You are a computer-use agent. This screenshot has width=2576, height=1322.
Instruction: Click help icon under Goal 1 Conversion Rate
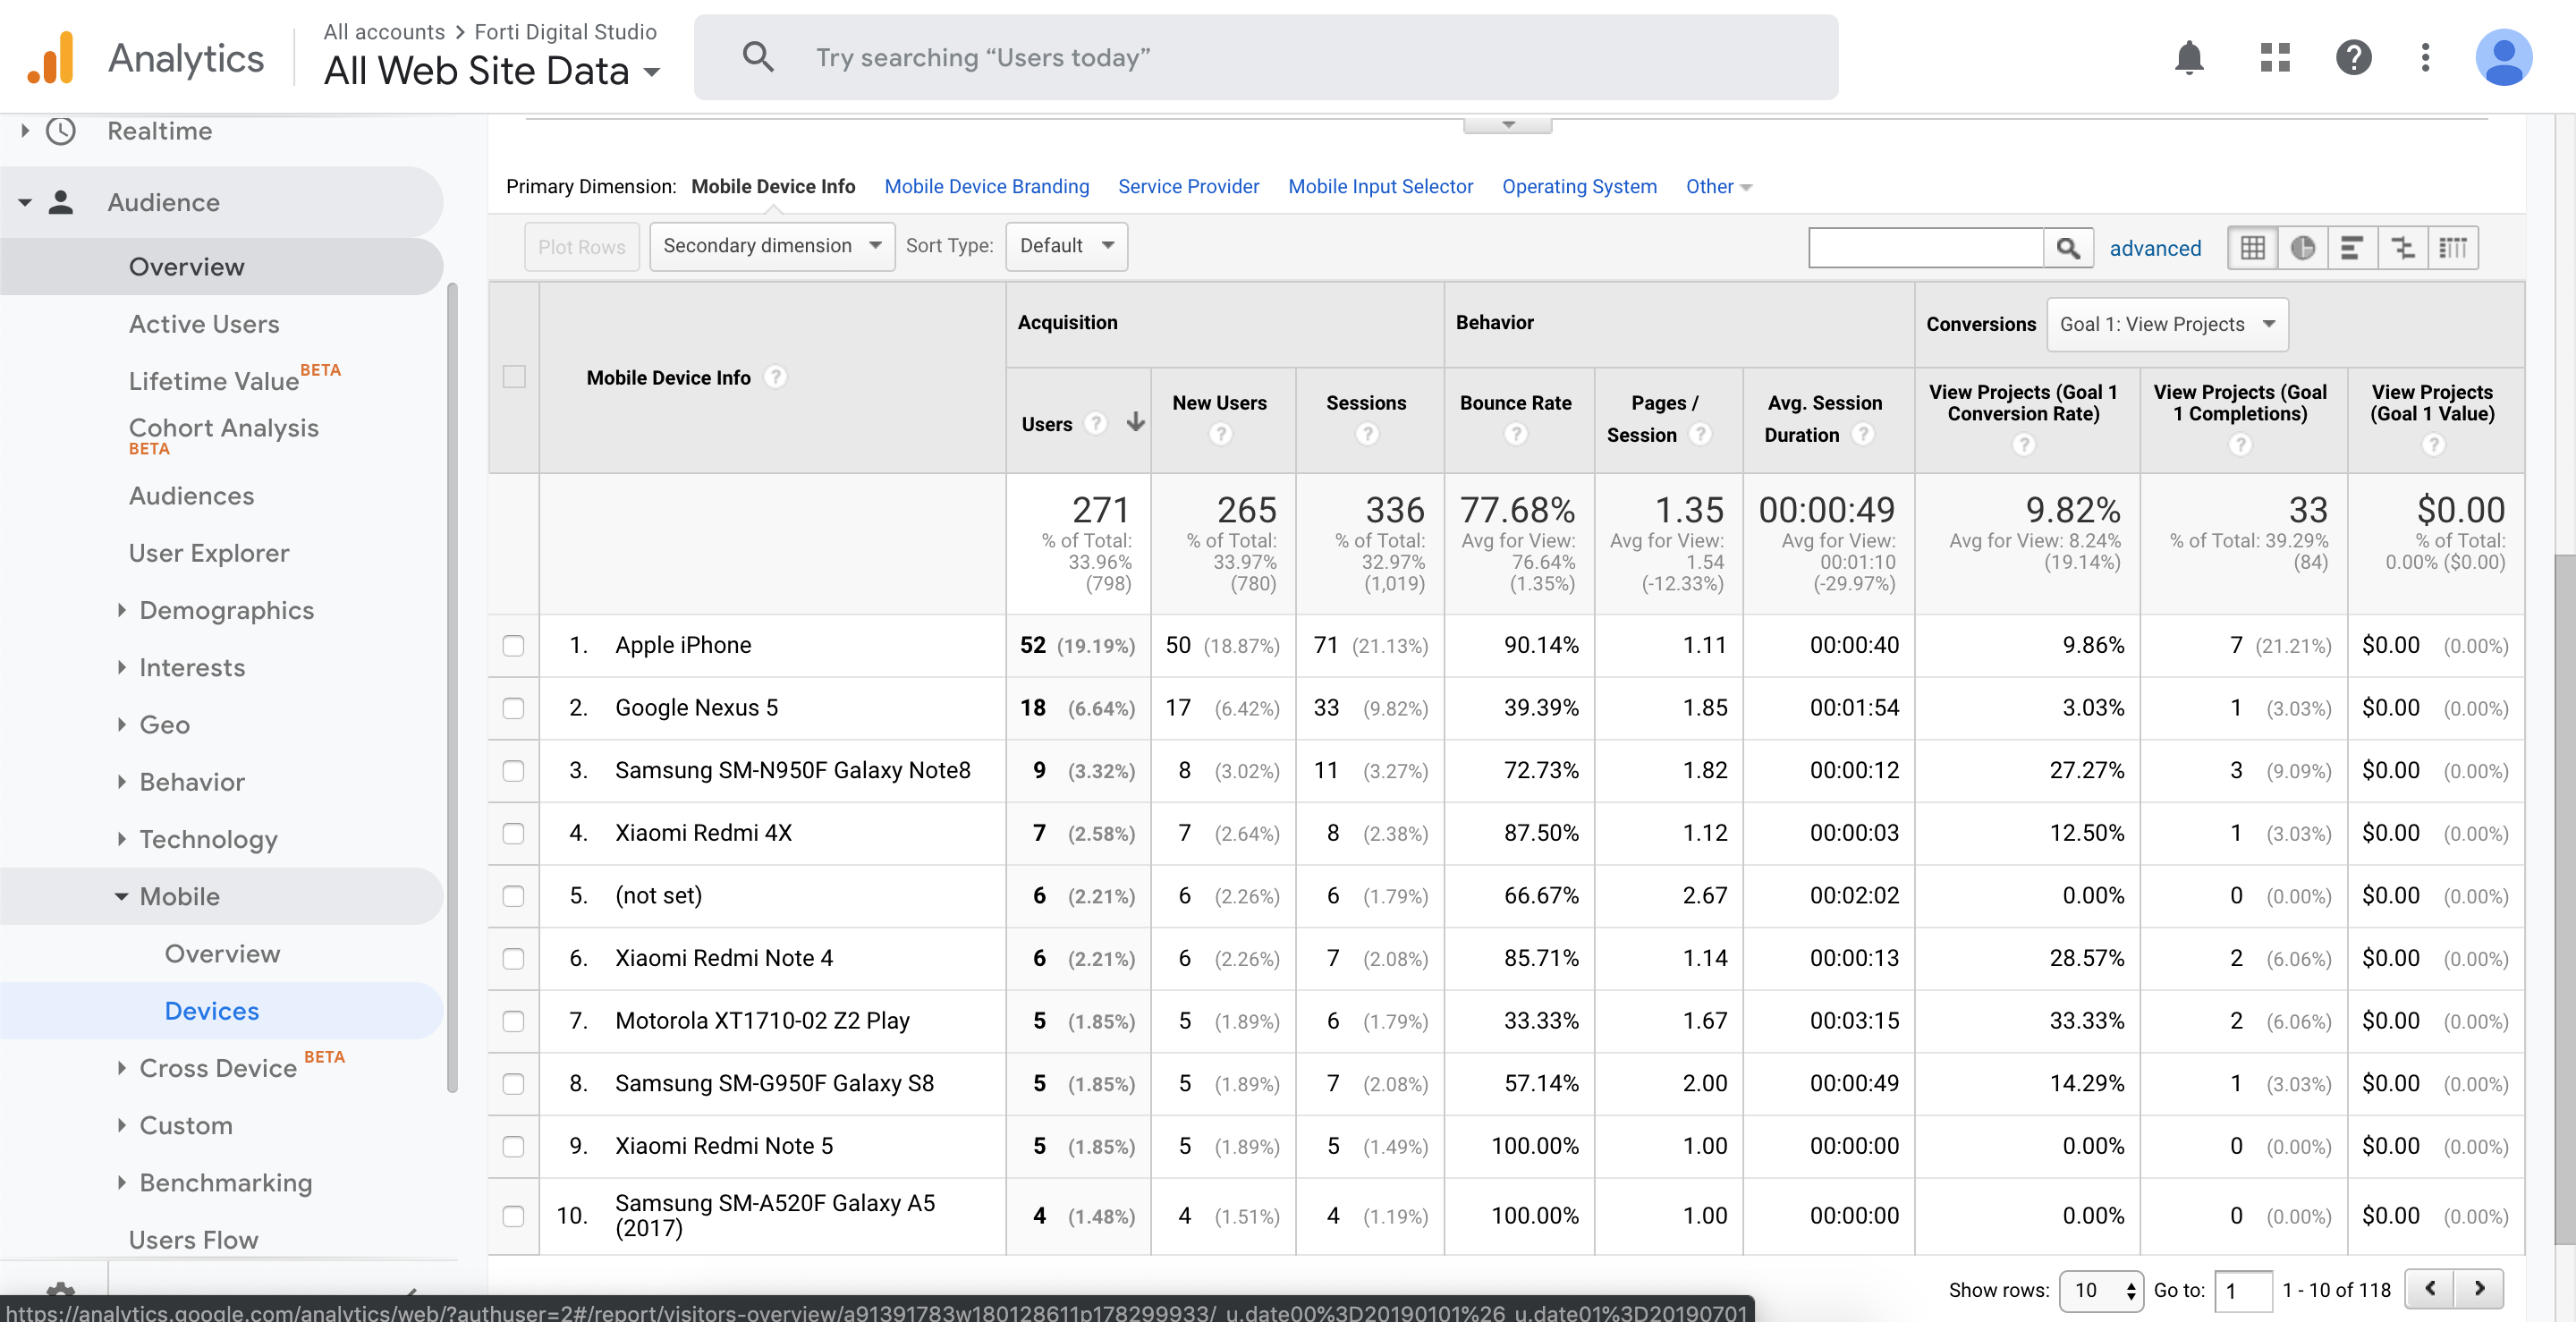click(2023, 445)
